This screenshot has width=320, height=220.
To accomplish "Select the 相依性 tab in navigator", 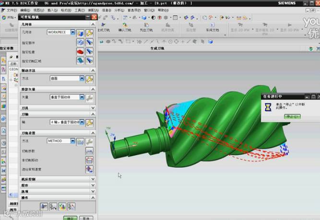I will (x=14, y=204).
